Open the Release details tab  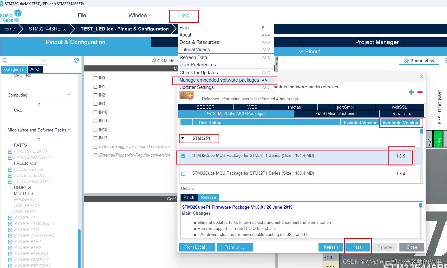(208, 197)
